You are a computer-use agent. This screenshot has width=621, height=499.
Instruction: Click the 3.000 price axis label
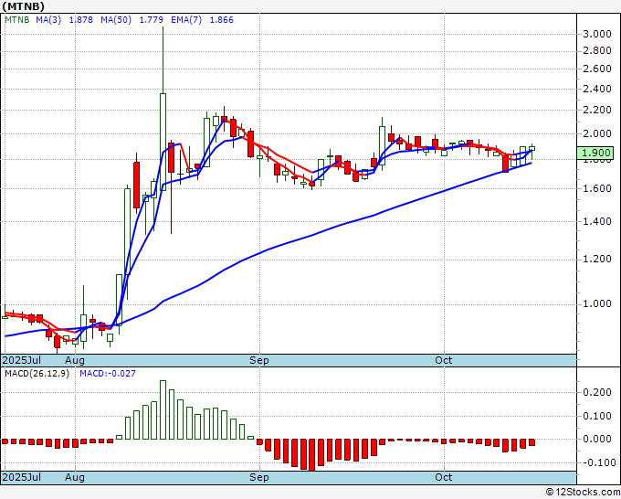pos(597,34)
